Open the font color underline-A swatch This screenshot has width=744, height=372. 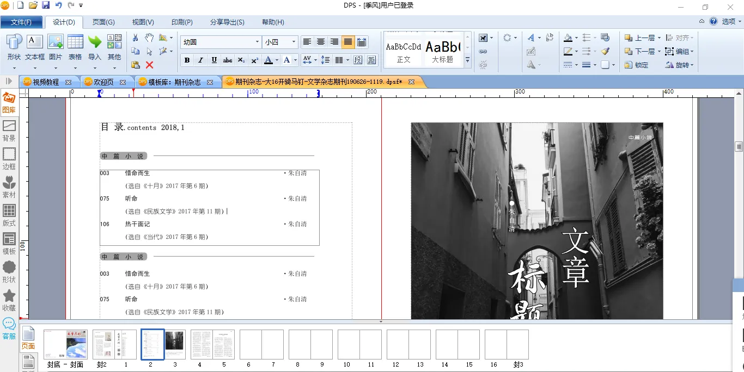[268, 60]
